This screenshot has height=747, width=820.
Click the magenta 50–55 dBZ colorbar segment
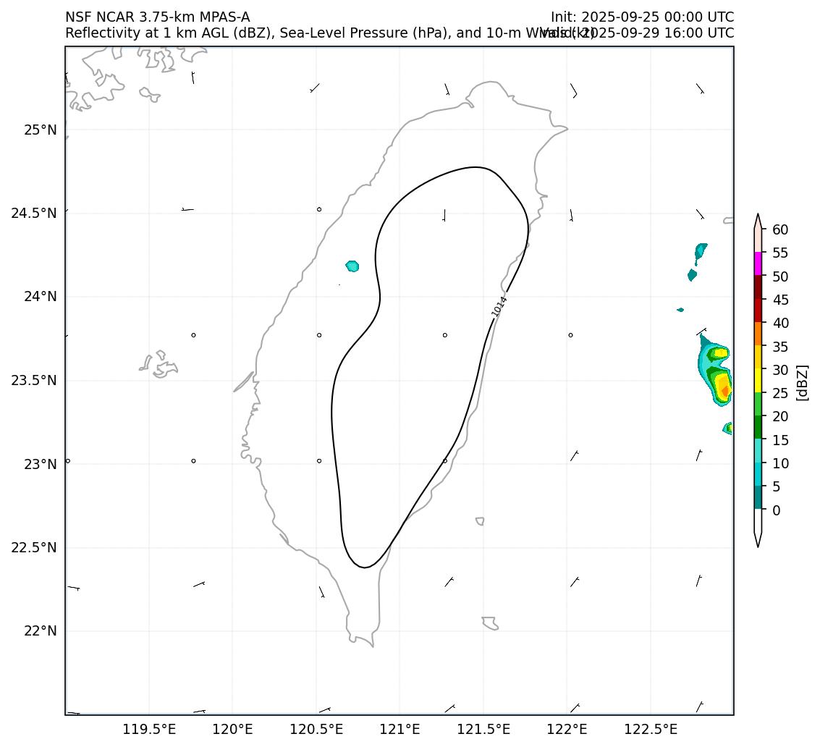point(758,264)
